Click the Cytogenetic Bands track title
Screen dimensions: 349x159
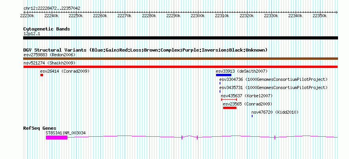(x=47, y=29)
